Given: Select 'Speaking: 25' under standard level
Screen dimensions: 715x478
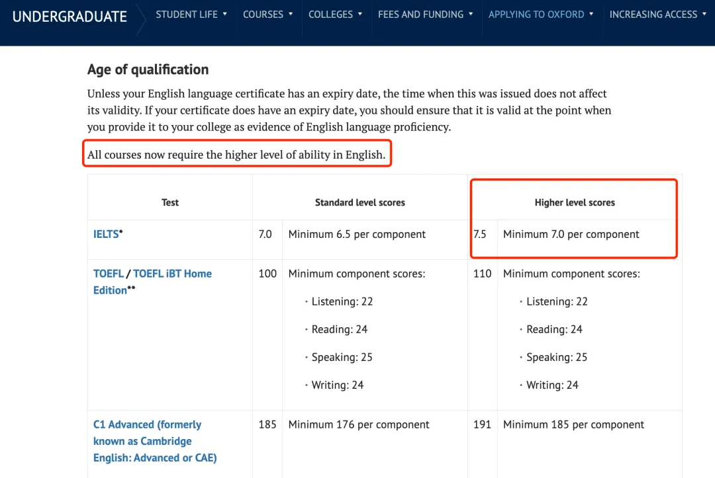Looking at the screenshot, I should pos(342,357).
